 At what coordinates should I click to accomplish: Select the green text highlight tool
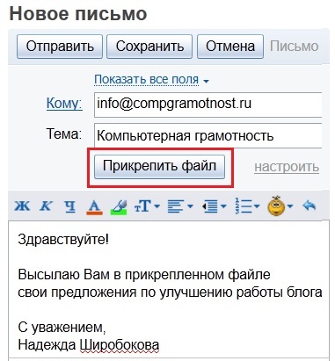tap(119, 207)
